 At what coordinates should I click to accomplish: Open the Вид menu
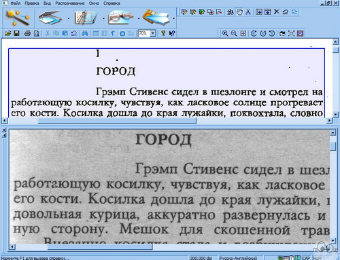pyautogui.click(x=47, y=3)
